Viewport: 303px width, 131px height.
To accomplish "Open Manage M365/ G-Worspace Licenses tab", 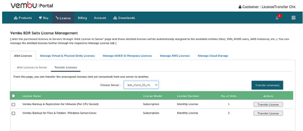I will click(x=127, y=55).
